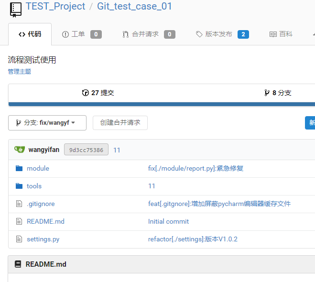Click the module folder icon

point(19,168)
